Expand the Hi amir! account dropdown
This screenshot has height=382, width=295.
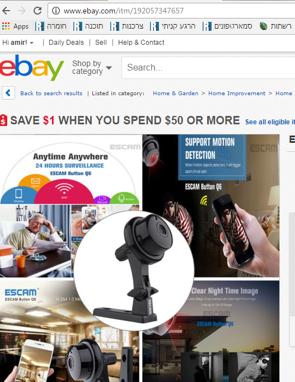[18, 43]
